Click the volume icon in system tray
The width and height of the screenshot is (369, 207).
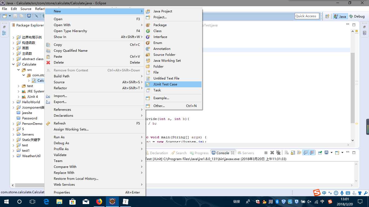[x=309, y=202]
